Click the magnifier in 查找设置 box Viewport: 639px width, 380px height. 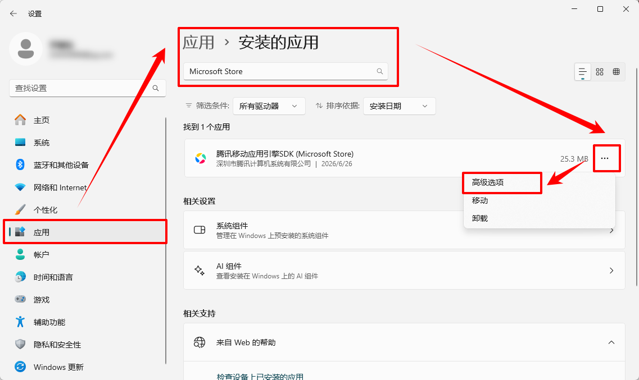(x=156, y=88)
